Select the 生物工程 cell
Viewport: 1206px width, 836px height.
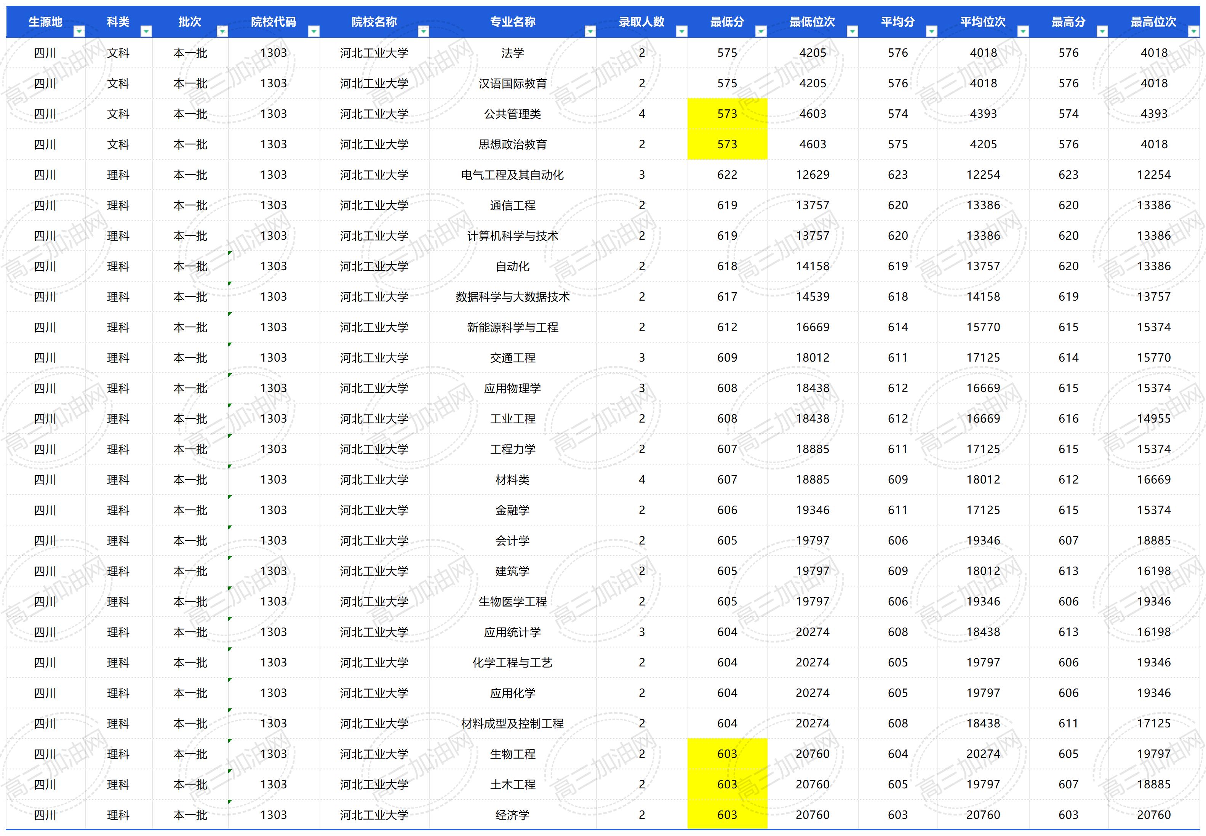pyautogui.click(x=513, y=754)
